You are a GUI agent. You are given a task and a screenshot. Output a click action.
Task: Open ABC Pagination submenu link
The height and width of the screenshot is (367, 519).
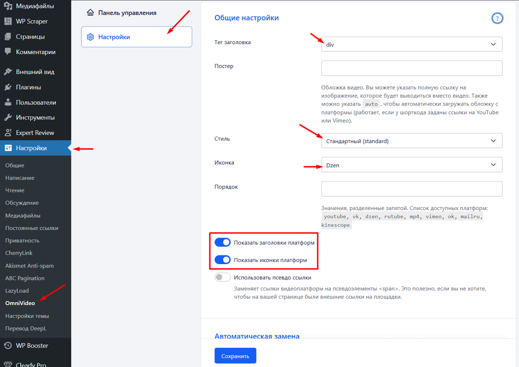click(25, 278)
